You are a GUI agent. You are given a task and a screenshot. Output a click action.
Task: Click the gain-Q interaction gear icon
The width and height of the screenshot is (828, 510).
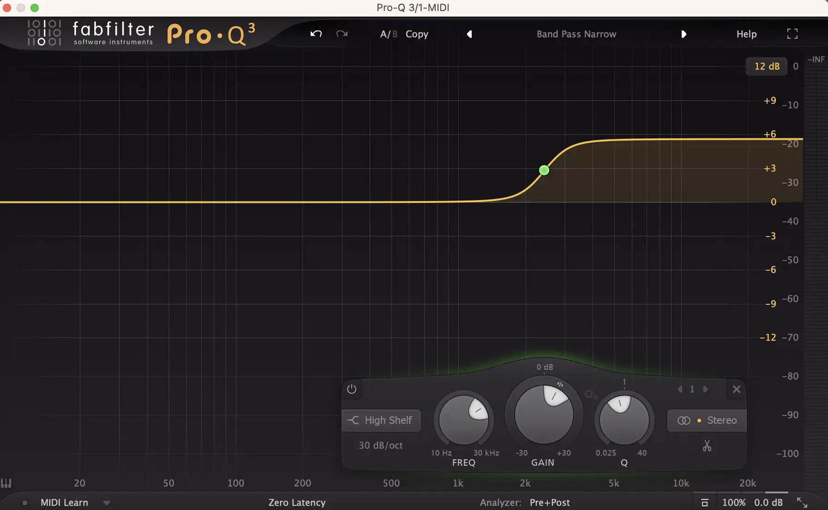click(590, 394)
